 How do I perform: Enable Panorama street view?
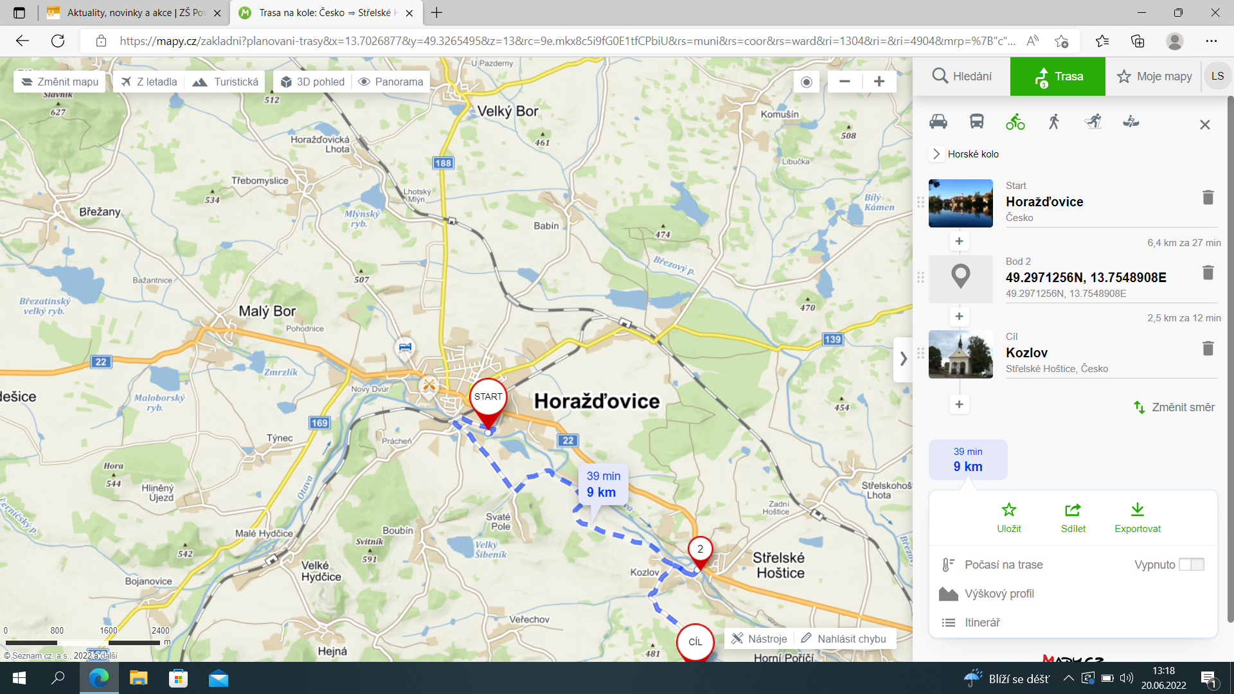[391, 82]
